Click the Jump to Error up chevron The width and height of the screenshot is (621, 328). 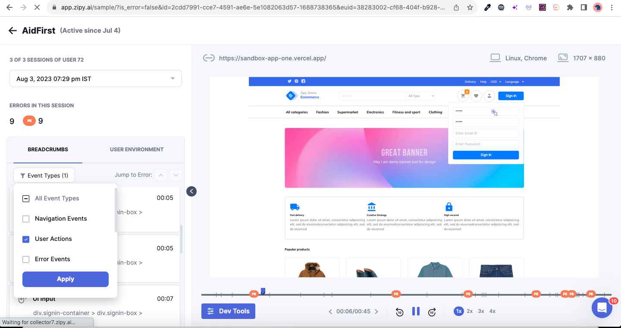click(161, 175)
